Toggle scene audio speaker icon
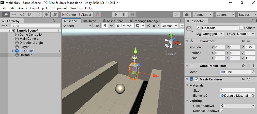The width and height of the screenshot is (257, 114). (112, 26)
